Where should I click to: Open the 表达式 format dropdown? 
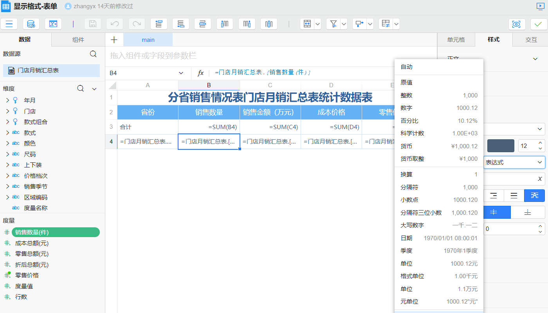pyautogui.click(x=514, y=162)
